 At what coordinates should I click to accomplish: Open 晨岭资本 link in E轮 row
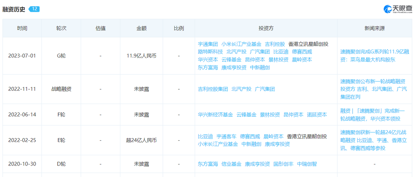[274, 136]
